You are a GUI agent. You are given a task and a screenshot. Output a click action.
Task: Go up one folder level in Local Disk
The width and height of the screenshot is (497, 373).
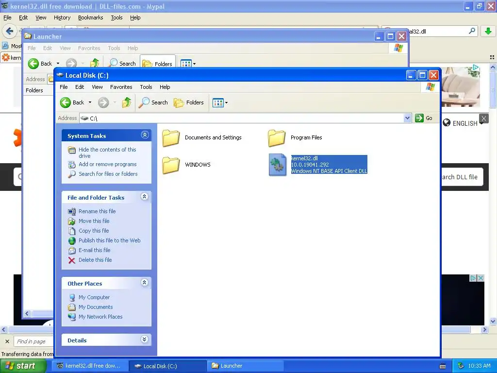[127, 102]
